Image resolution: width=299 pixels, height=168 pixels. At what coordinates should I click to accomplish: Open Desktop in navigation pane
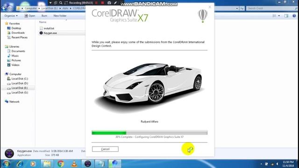pos(14,28)
